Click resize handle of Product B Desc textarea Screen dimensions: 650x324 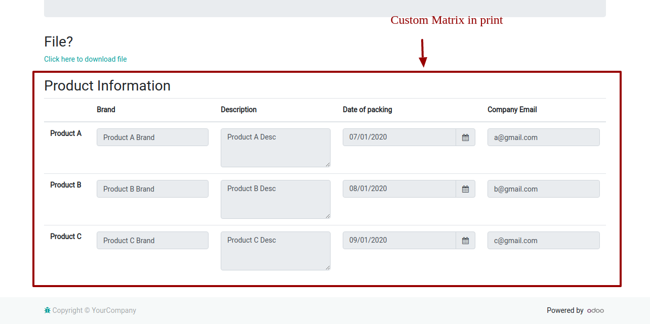click(328, 216)
